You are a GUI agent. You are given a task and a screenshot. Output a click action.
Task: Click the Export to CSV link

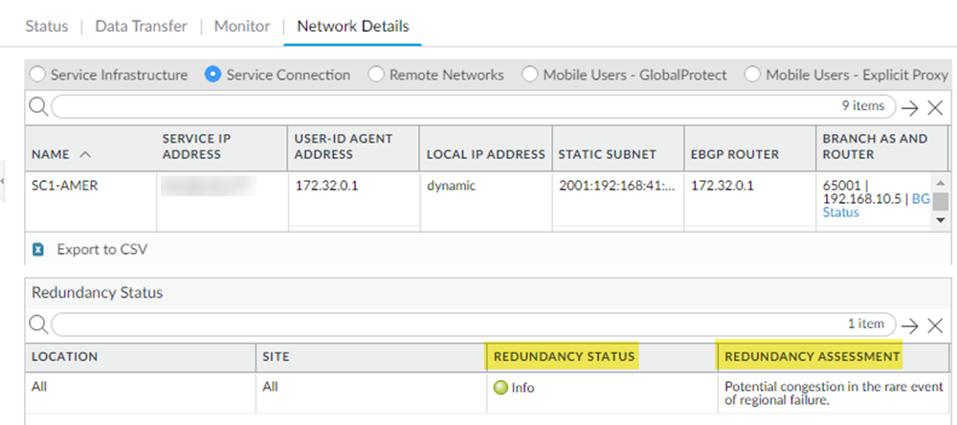[101, 250]
